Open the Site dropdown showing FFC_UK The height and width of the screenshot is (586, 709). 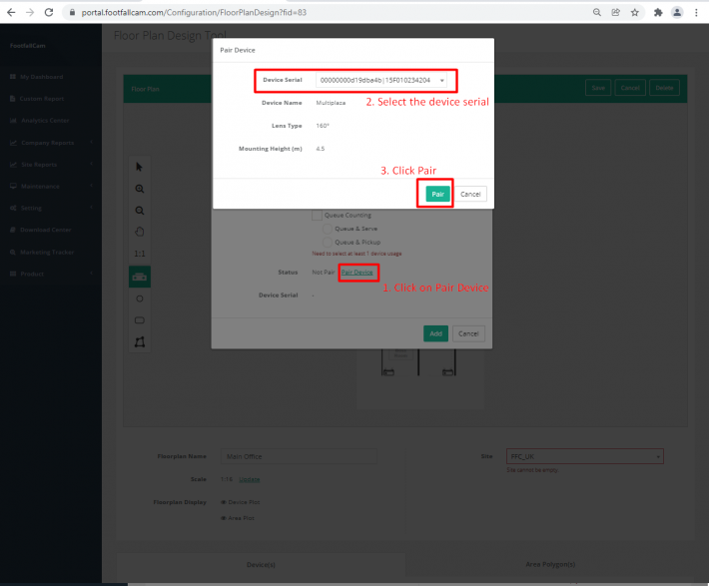pos(584,456)
